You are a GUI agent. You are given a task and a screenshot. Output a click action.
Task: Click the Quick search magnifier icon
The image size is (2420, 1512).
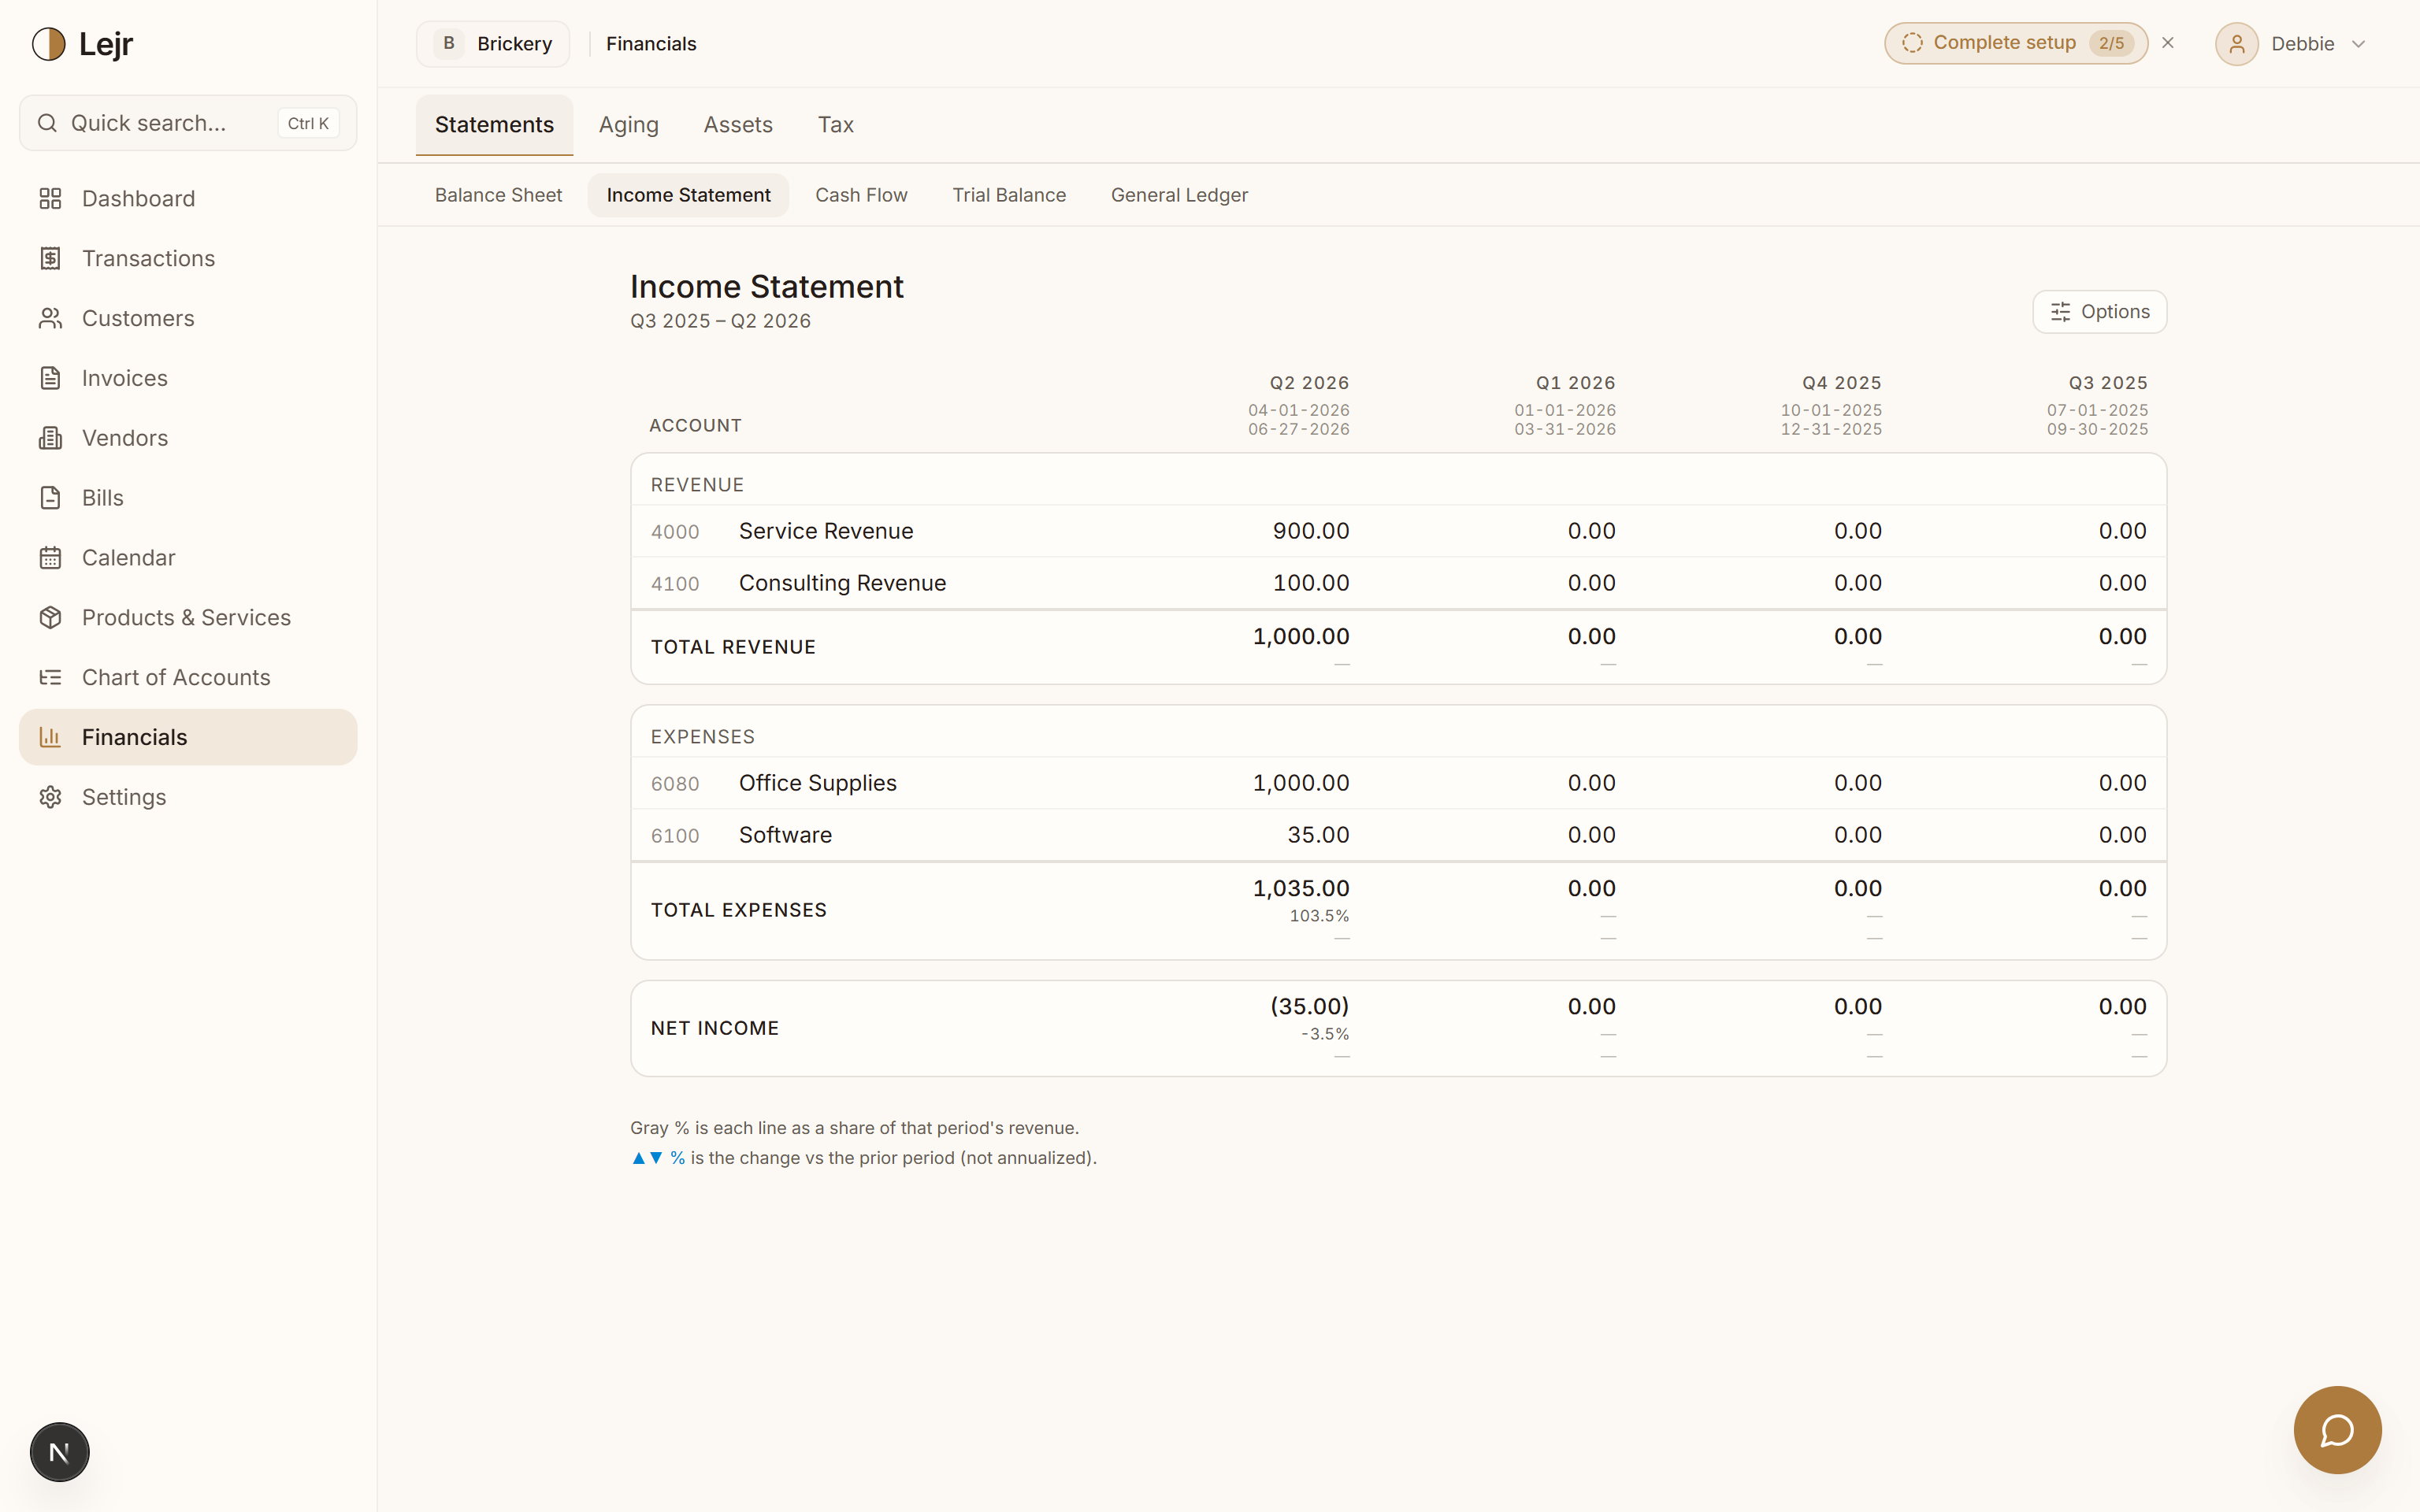pos(47,123)
